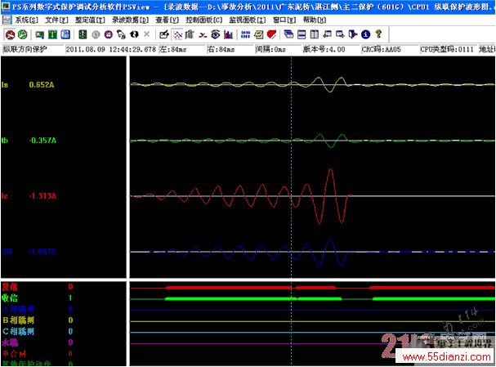The image size is (496, 367).
Task: Click the magenta round clock toolbar icon
Action: (x=109, y=34)
